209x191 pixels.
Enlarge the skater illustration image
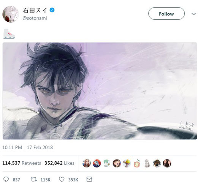[100, 91]
